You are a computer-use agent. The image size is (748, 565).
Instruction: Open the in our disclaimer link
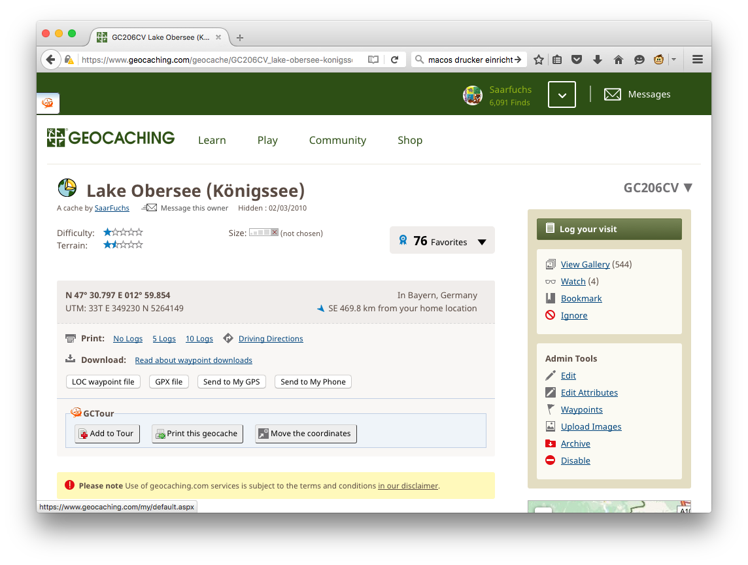408,486
